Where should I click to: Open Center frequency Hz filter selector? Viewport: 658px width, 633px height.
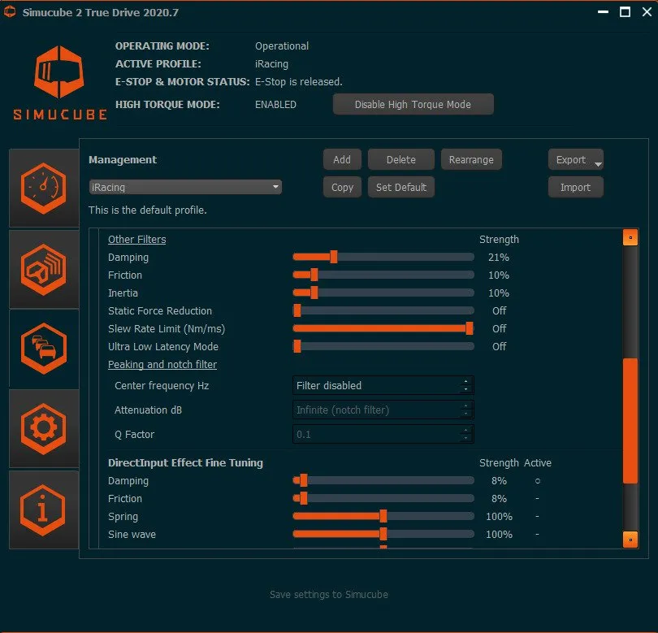coord(383,385)
